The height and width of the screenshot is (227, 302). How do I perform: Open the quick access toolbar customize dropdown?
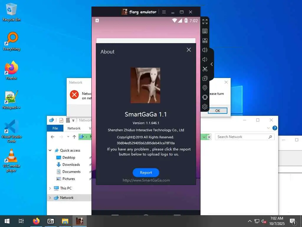point(73,121)
